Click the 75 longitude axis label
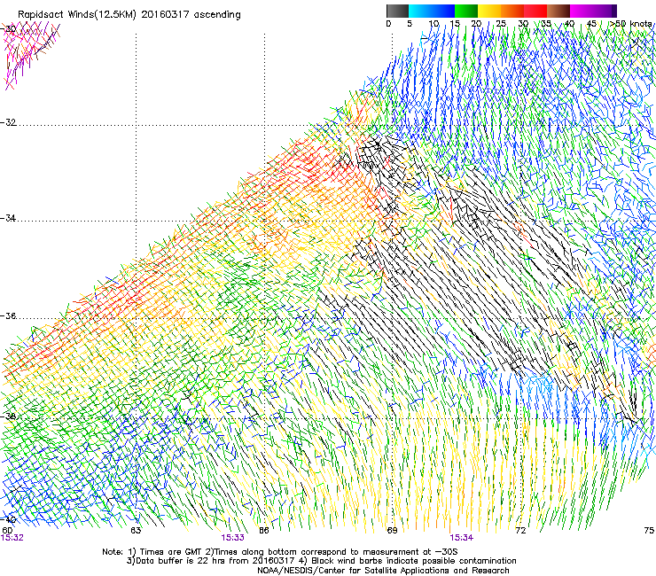The height and width of the screenshot is (576, 656). (649, 530)
